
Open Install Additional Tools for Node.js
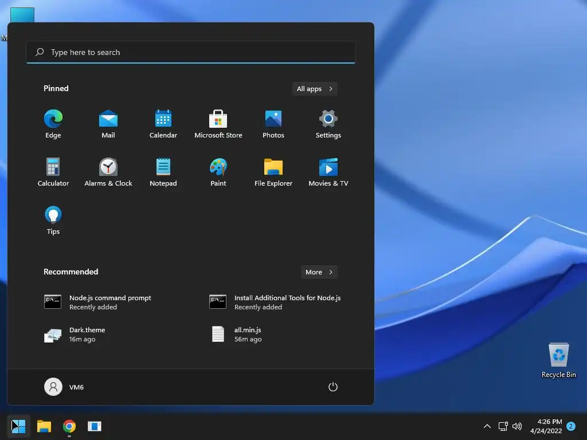click(275, 302)
